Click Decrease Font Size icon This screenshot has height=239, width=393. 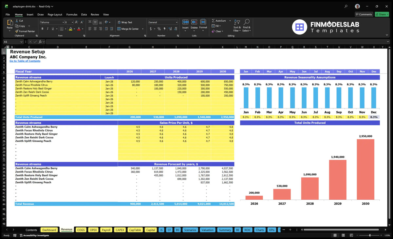point(82,22)
